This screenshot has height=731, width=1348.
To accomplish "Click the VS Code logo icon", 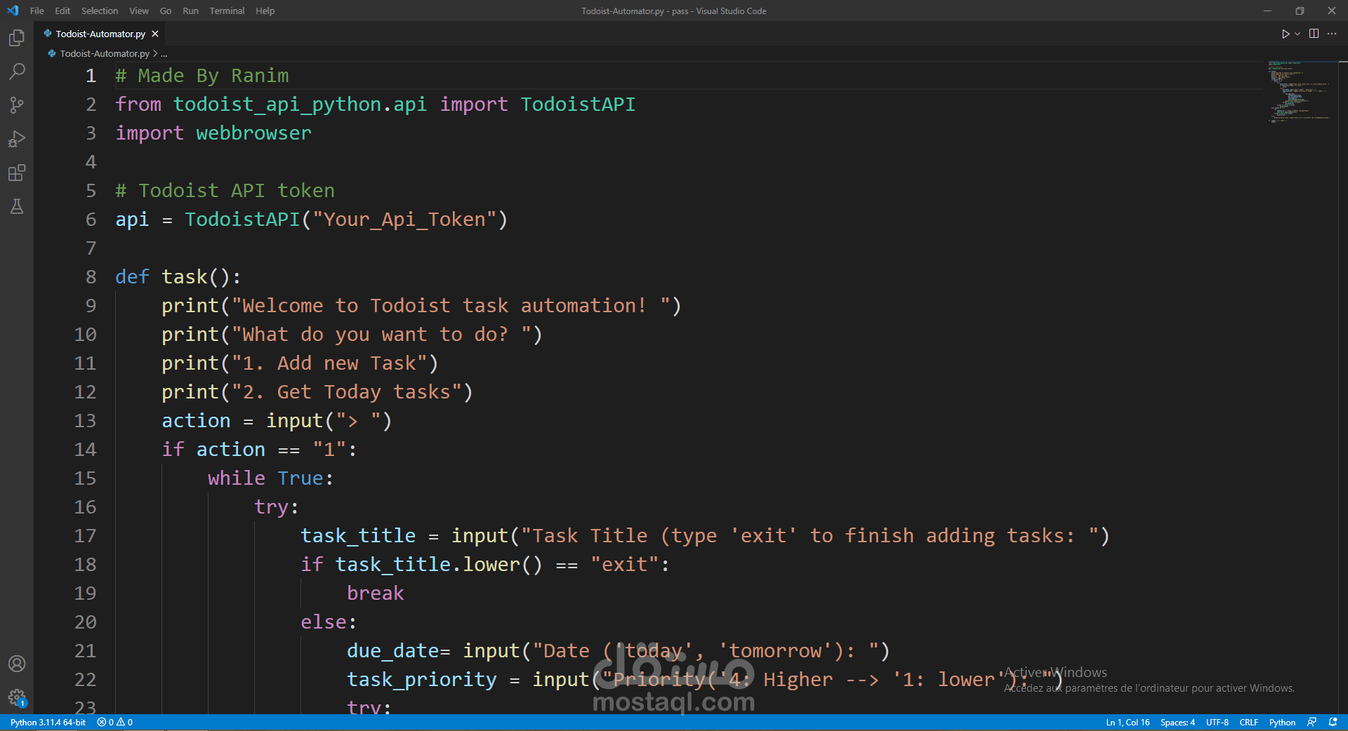I will coord(13,11).
